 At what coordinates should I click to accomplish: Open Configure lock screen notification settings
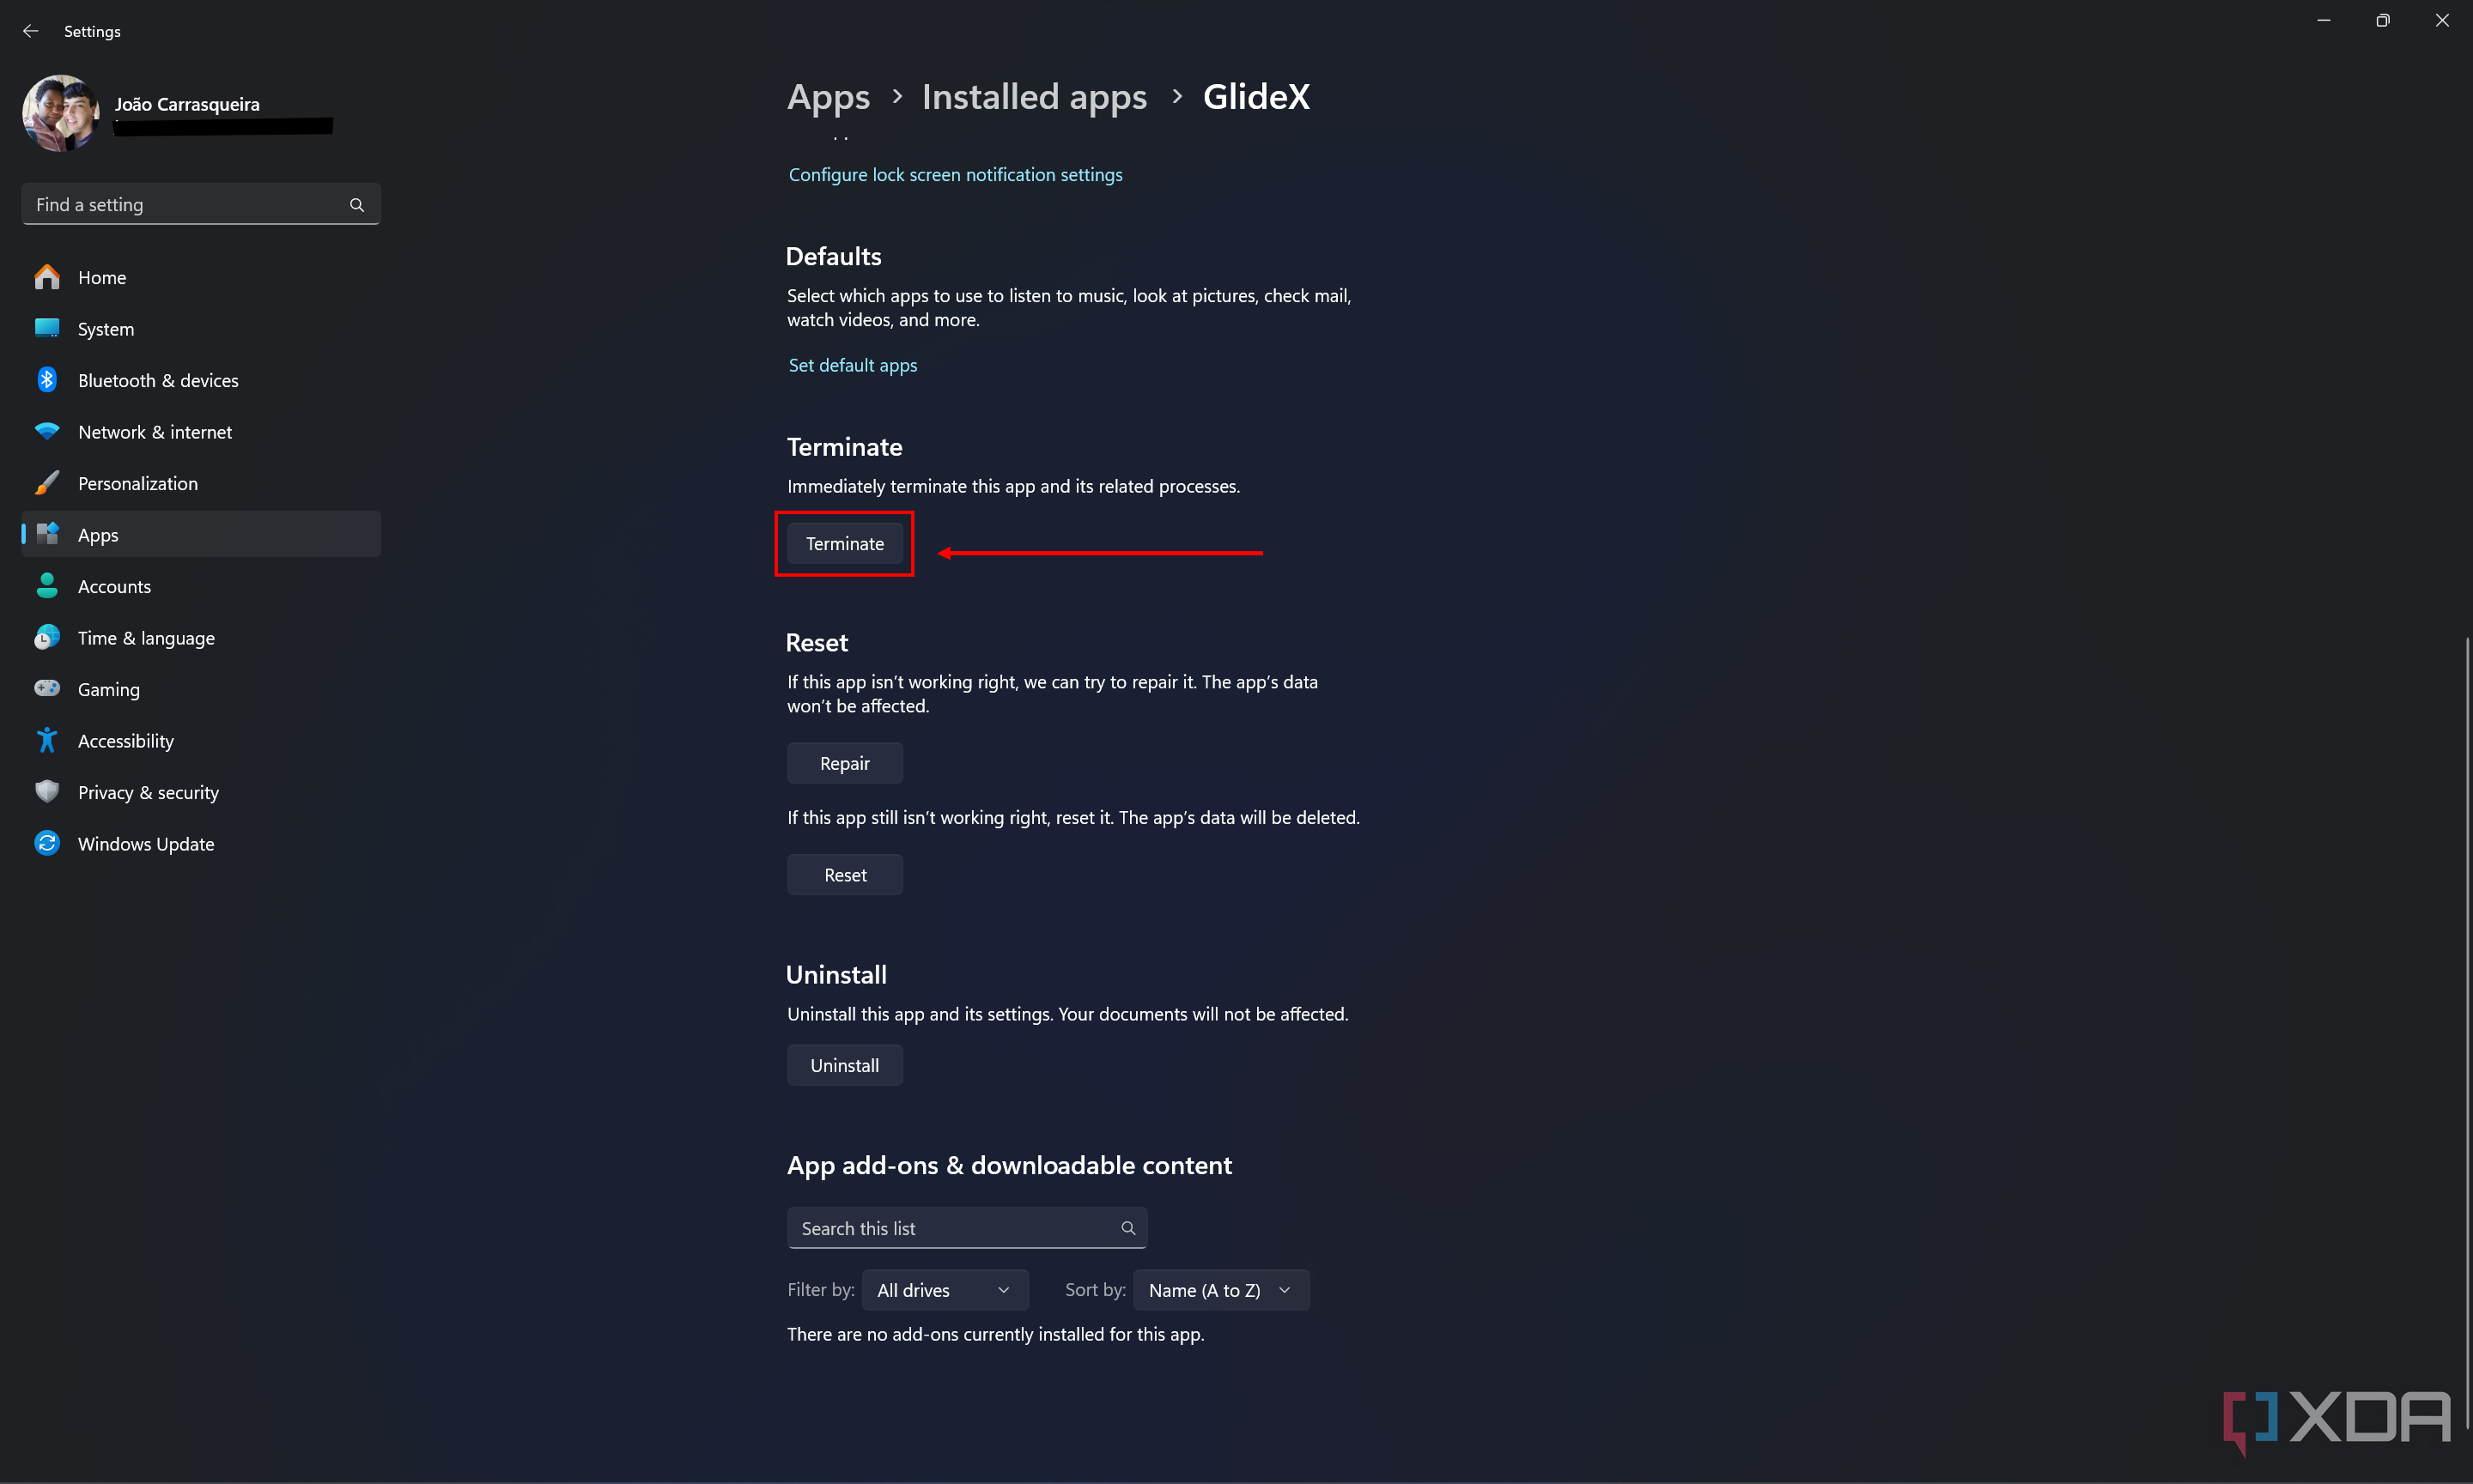tap(956, 173)
